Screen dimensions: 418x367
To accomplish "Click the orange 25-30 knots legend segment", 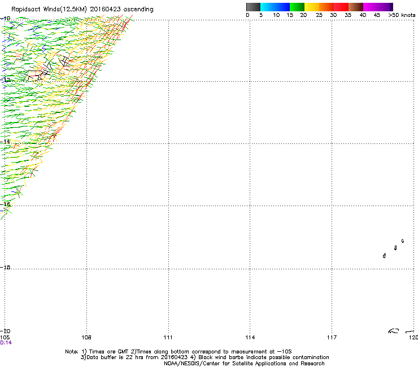I will (x=326, y=7).
